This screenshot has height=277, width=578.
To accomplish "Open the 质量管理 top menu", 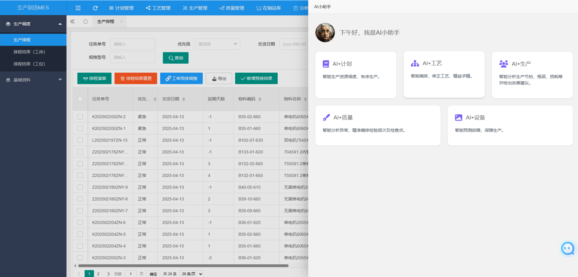I will click(x=232, y=8).
